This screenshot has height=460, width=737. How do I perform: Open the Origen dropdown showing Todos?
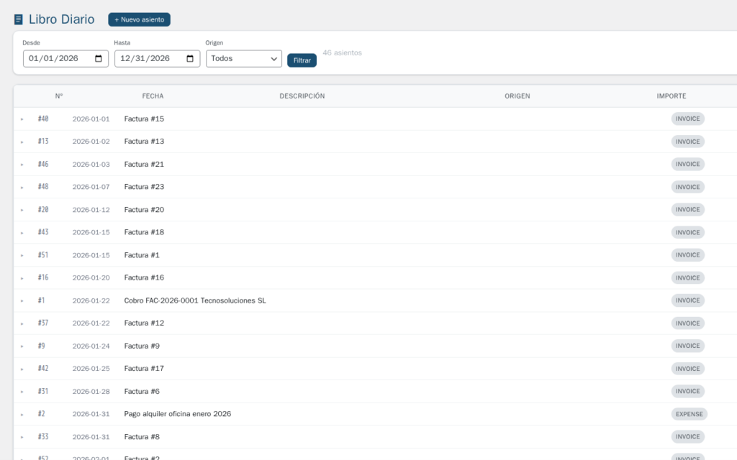(243, 58)
